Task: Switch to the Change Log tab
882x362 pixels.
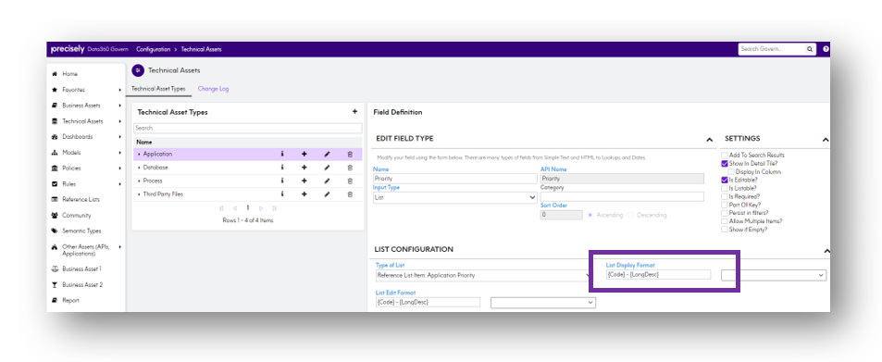Action: (x=213, y=89)
